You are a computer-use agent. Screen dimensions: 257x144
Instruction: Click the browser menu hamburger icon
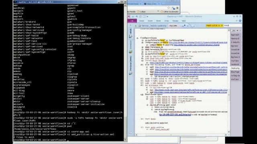click(177, 8)
